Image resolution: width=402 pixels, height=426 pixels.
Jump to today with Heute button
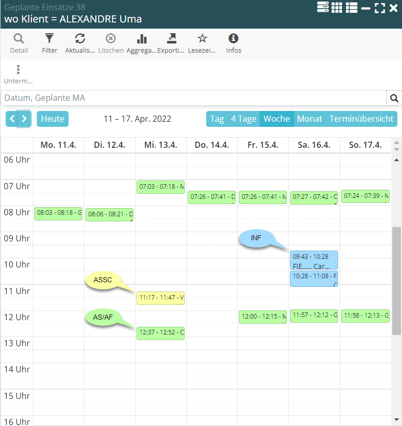pos(53,119)
